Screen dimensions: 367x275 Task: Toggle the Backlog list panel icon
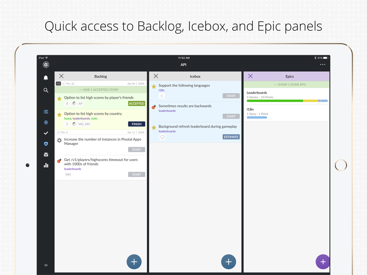coord(46,111)
